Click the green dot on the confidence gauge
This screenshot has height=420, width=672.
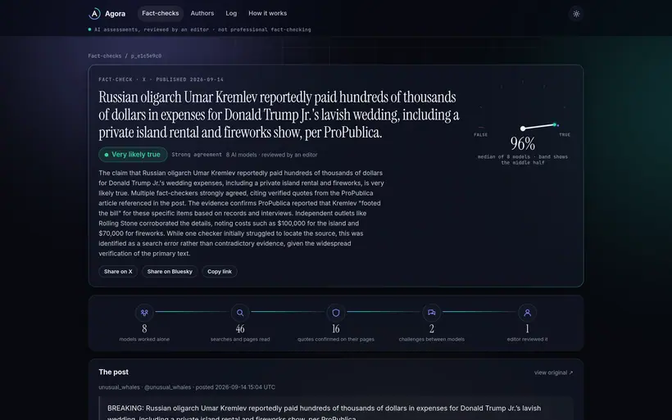[x=555, y=124]
